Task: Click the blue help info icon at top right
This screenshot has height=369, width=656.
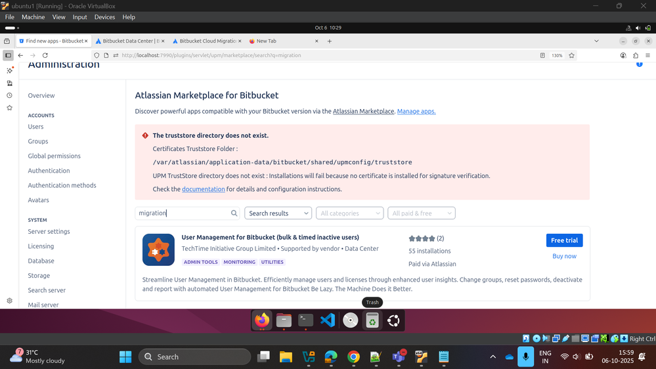Action: (x=640, y=64)
